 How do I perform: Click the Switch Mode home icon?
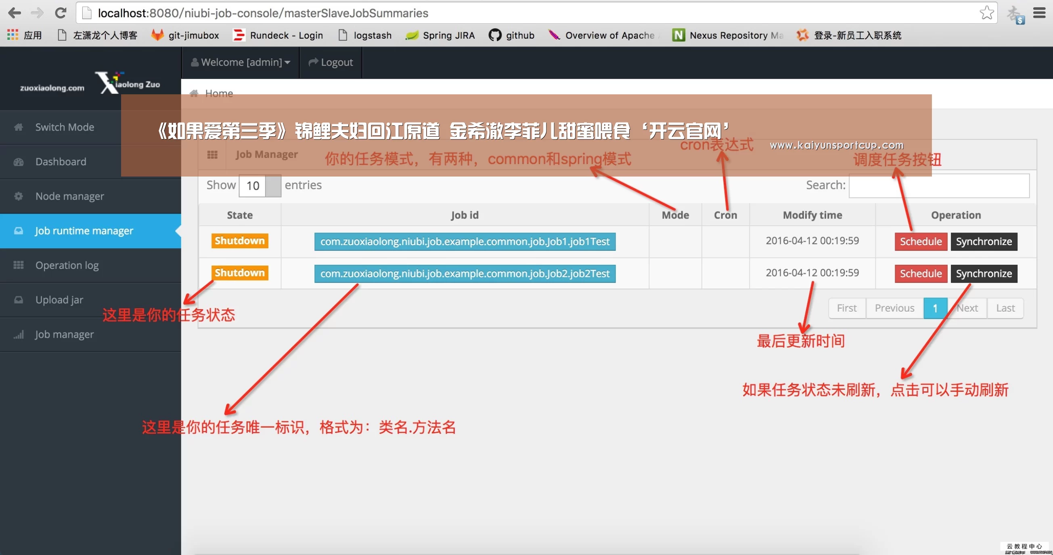point(19,127)
